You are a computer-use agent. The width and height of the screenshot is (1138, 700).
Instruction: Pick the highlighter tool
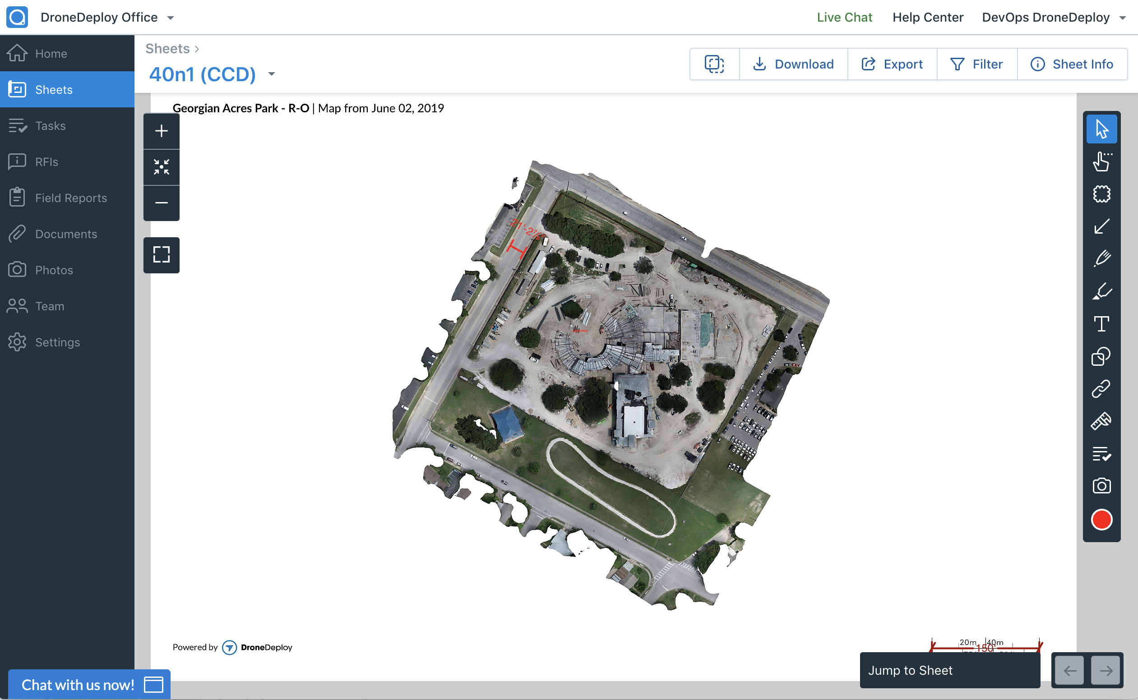coord(1101,291)
